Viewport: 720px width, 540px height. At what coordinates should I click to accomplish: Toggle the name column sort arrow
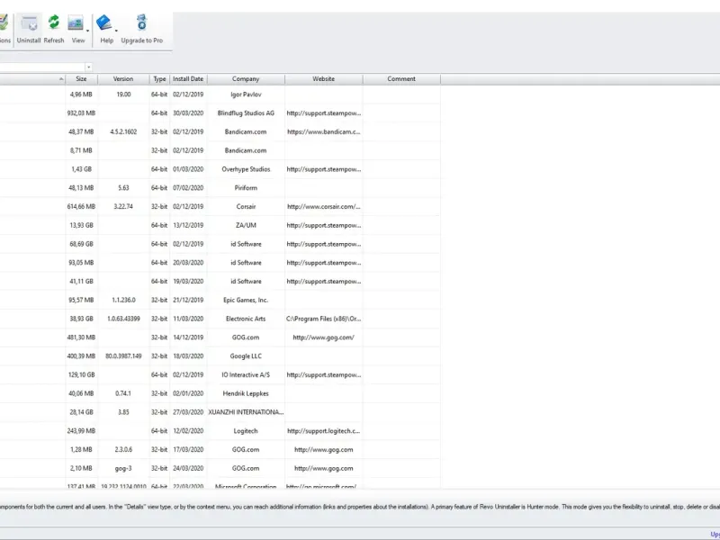tap(61, 79)
